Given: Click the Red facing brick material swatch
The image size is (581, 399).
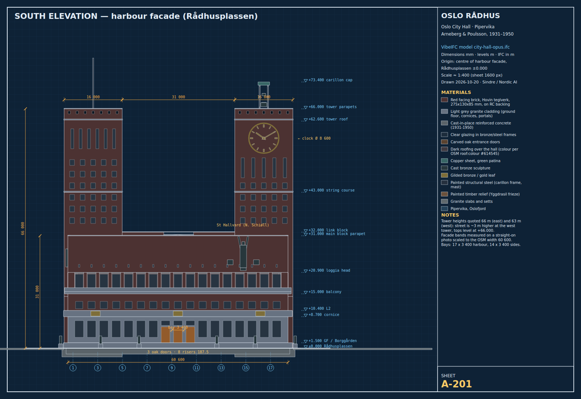Looking at the screenshot, I should 444,100.
